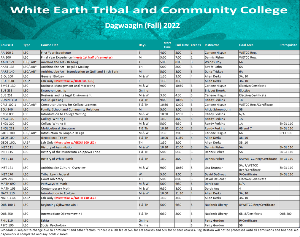
Task: Click the 'Goal Area' column header
Action: (246, 45)
